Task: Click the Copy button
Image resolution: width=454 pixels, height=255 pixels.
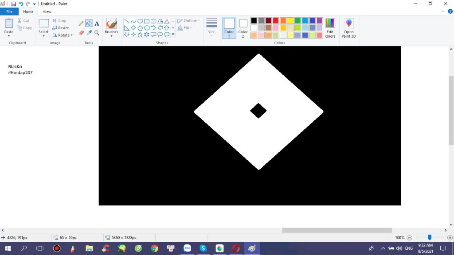Action: [25, 28]
